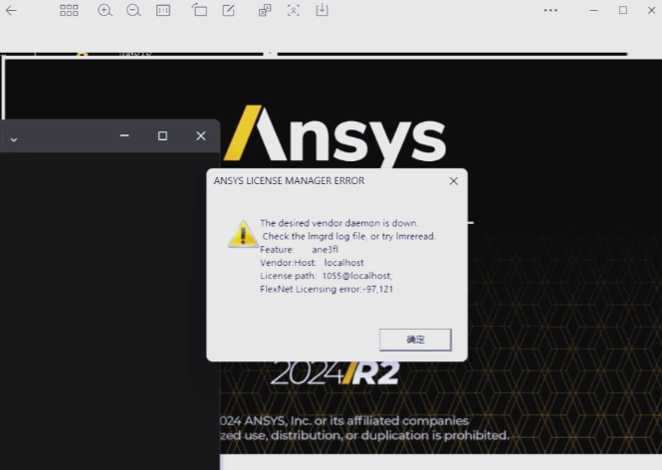Click the 'Check the lmgrd log file' line
The width and height of the screenshot is (662, 470).
coord(348,236)
